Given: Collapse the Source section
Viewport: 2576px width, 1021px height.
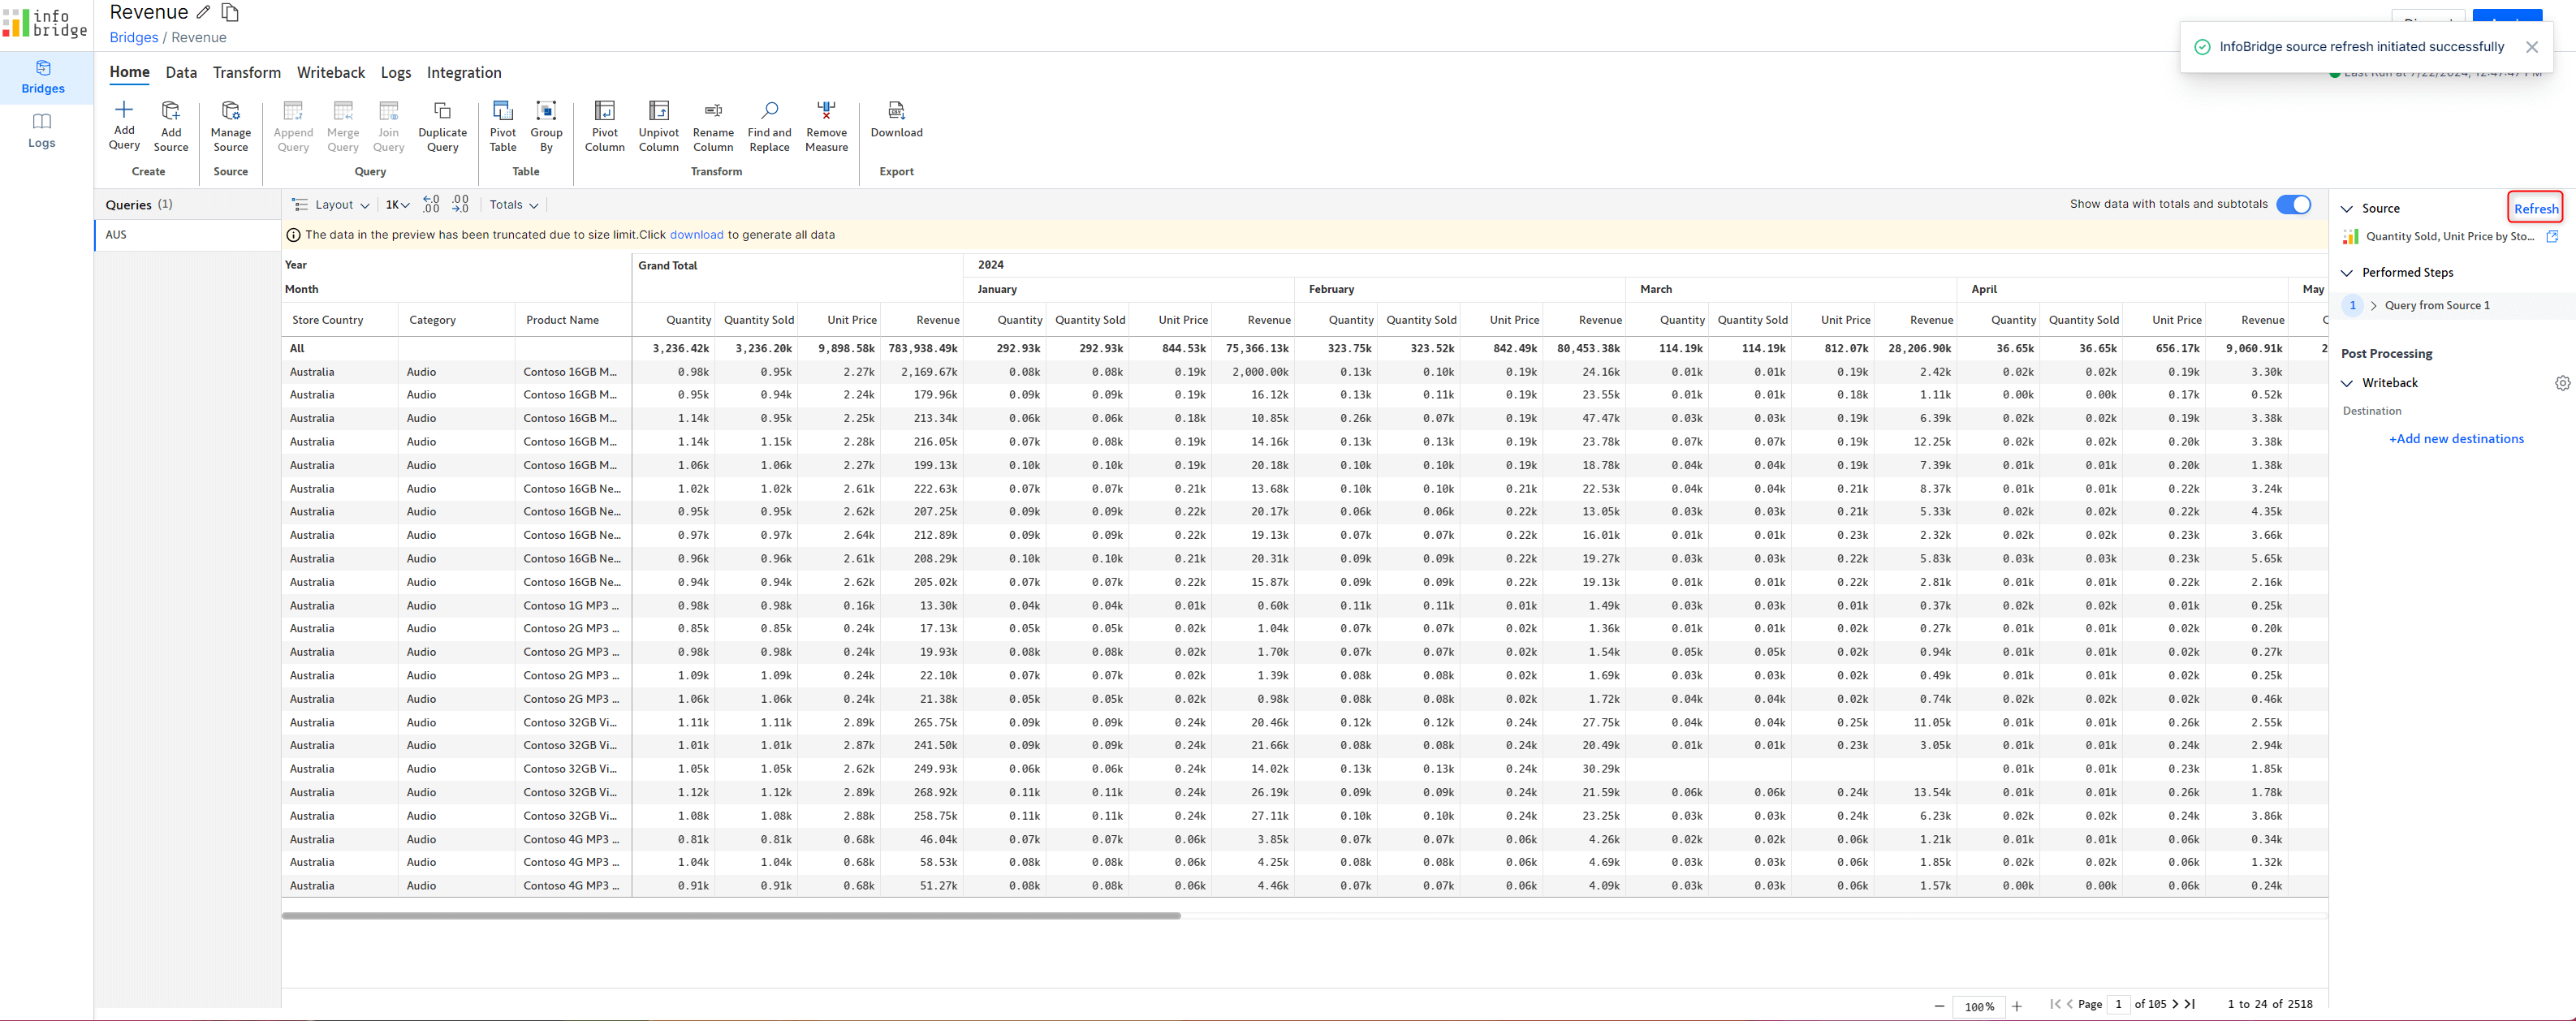Looking at the screenshot, I should (x=2347, y=208).
